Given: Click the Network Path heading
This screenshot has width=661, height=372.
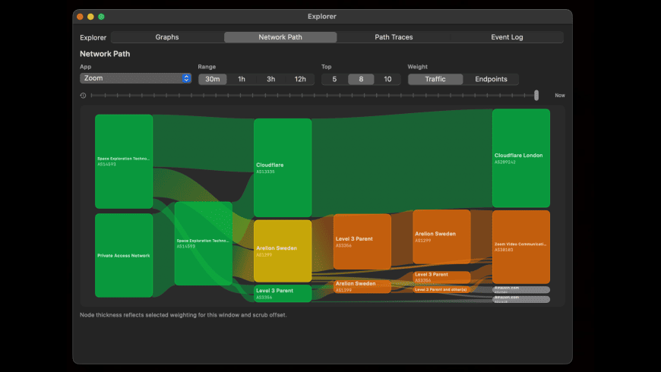Looking at the screenshot, I should click(105, 54).
